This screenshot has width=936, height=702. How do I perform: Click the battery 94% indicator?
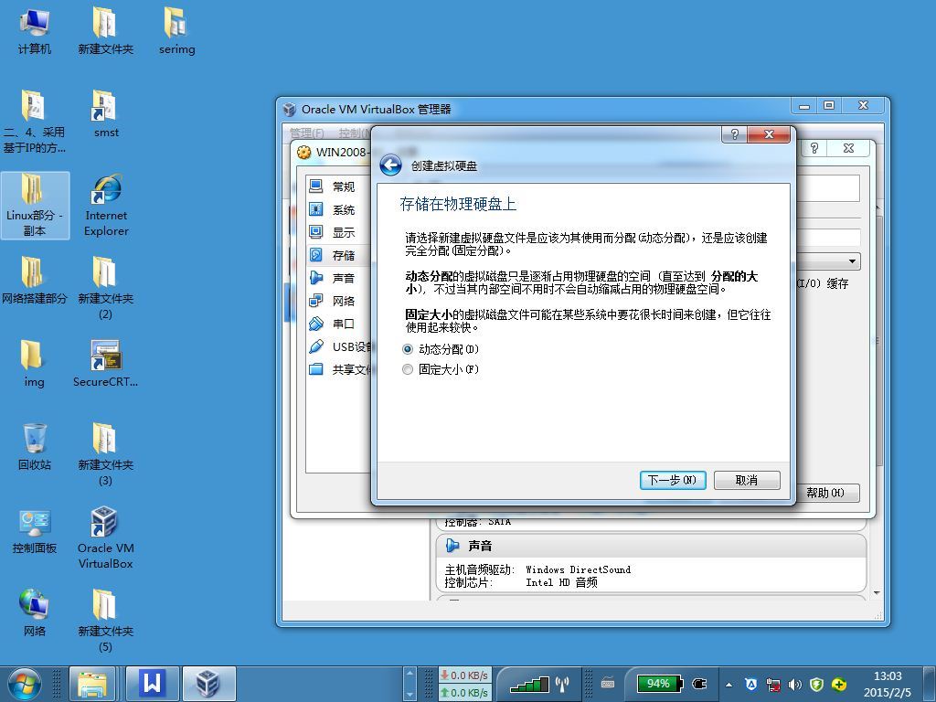pos(659,684)
